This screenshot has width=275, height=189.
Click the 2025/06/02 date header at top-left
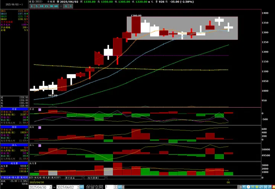pos(14,4)
